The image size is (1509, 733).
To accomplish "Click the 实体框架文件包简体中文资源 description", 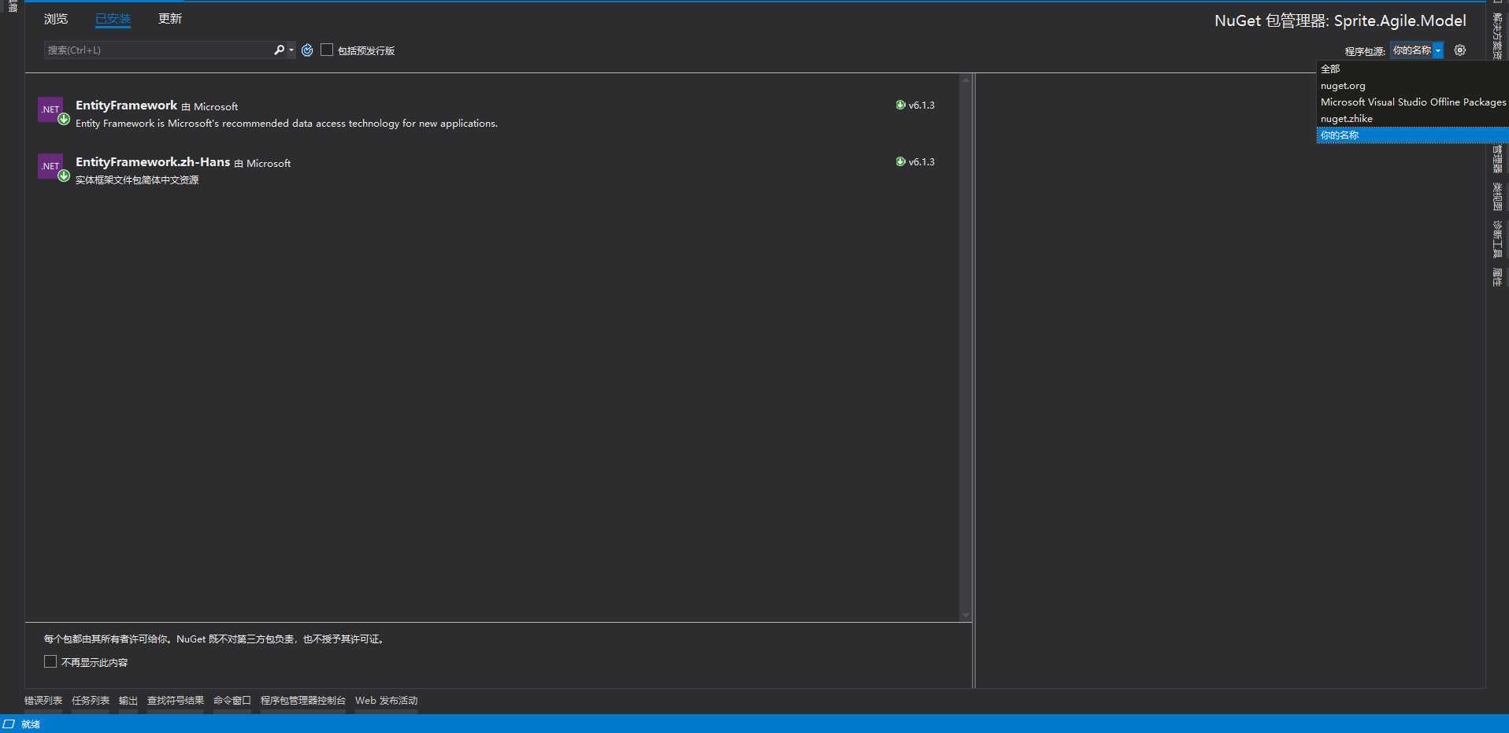I will click(x=137, y=180).
